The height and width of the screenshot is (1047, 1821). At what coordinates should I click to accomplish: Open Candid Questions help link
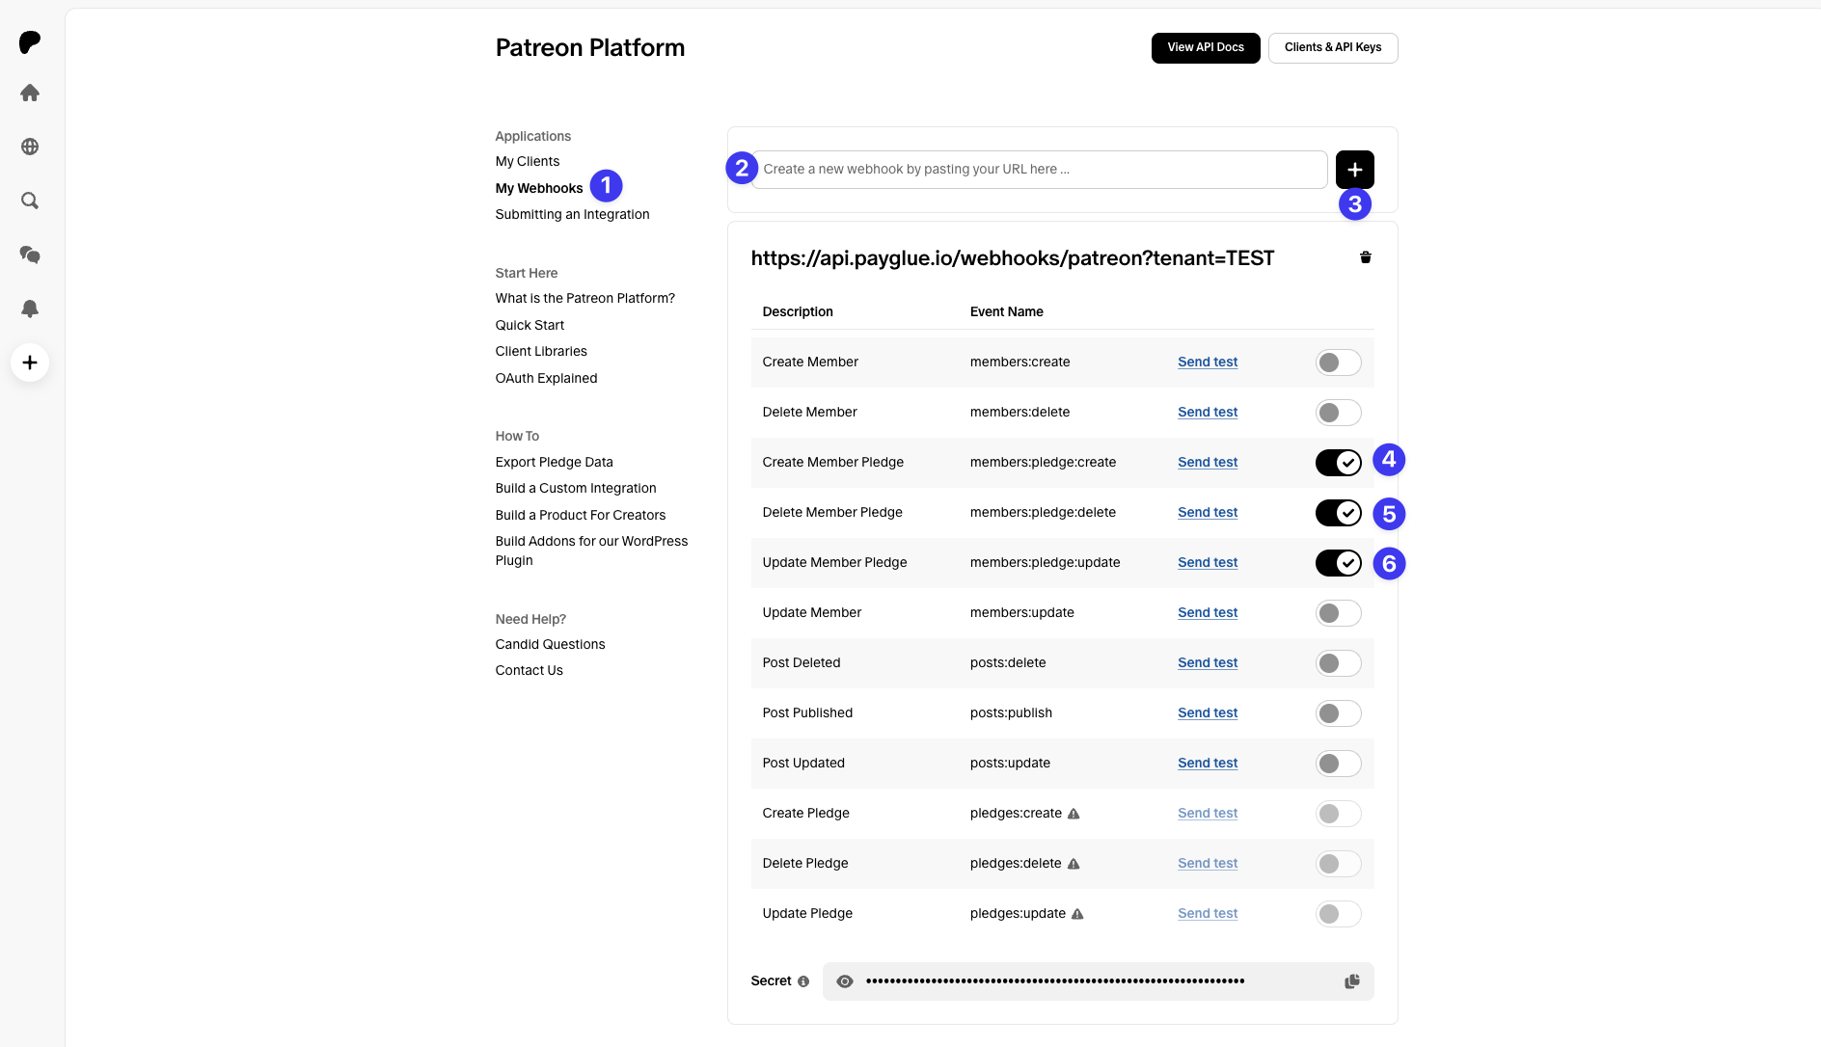pyautogui.click(x=551, y=644)
